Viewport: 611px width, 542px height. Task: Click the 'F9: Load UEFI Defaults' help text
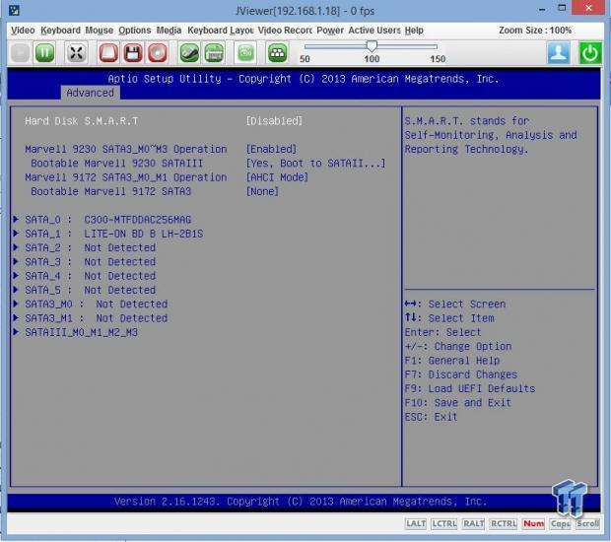point(469,389)
